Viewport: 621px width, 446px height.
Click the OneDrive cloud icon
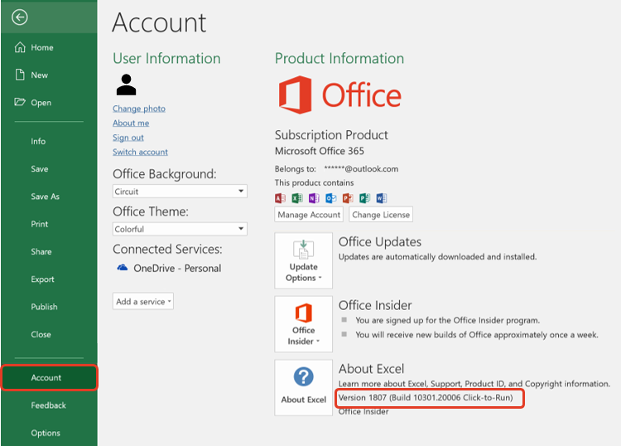[123, 268]
